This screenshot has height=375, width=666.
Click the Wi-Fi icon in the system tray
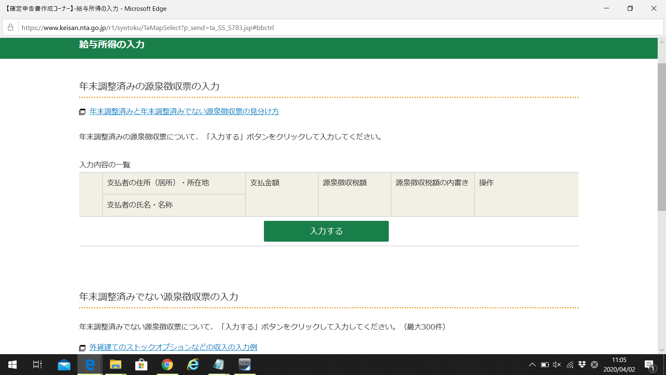[569, 364]
